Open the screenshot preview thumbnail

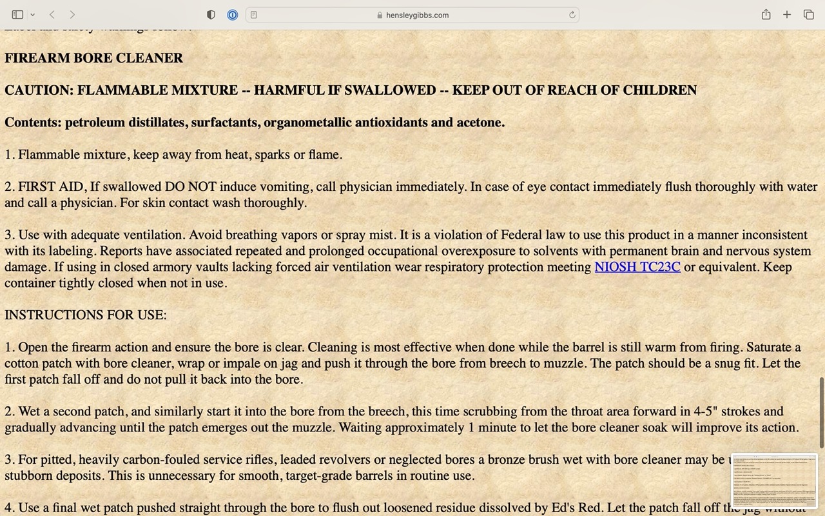tap(775, 481)
